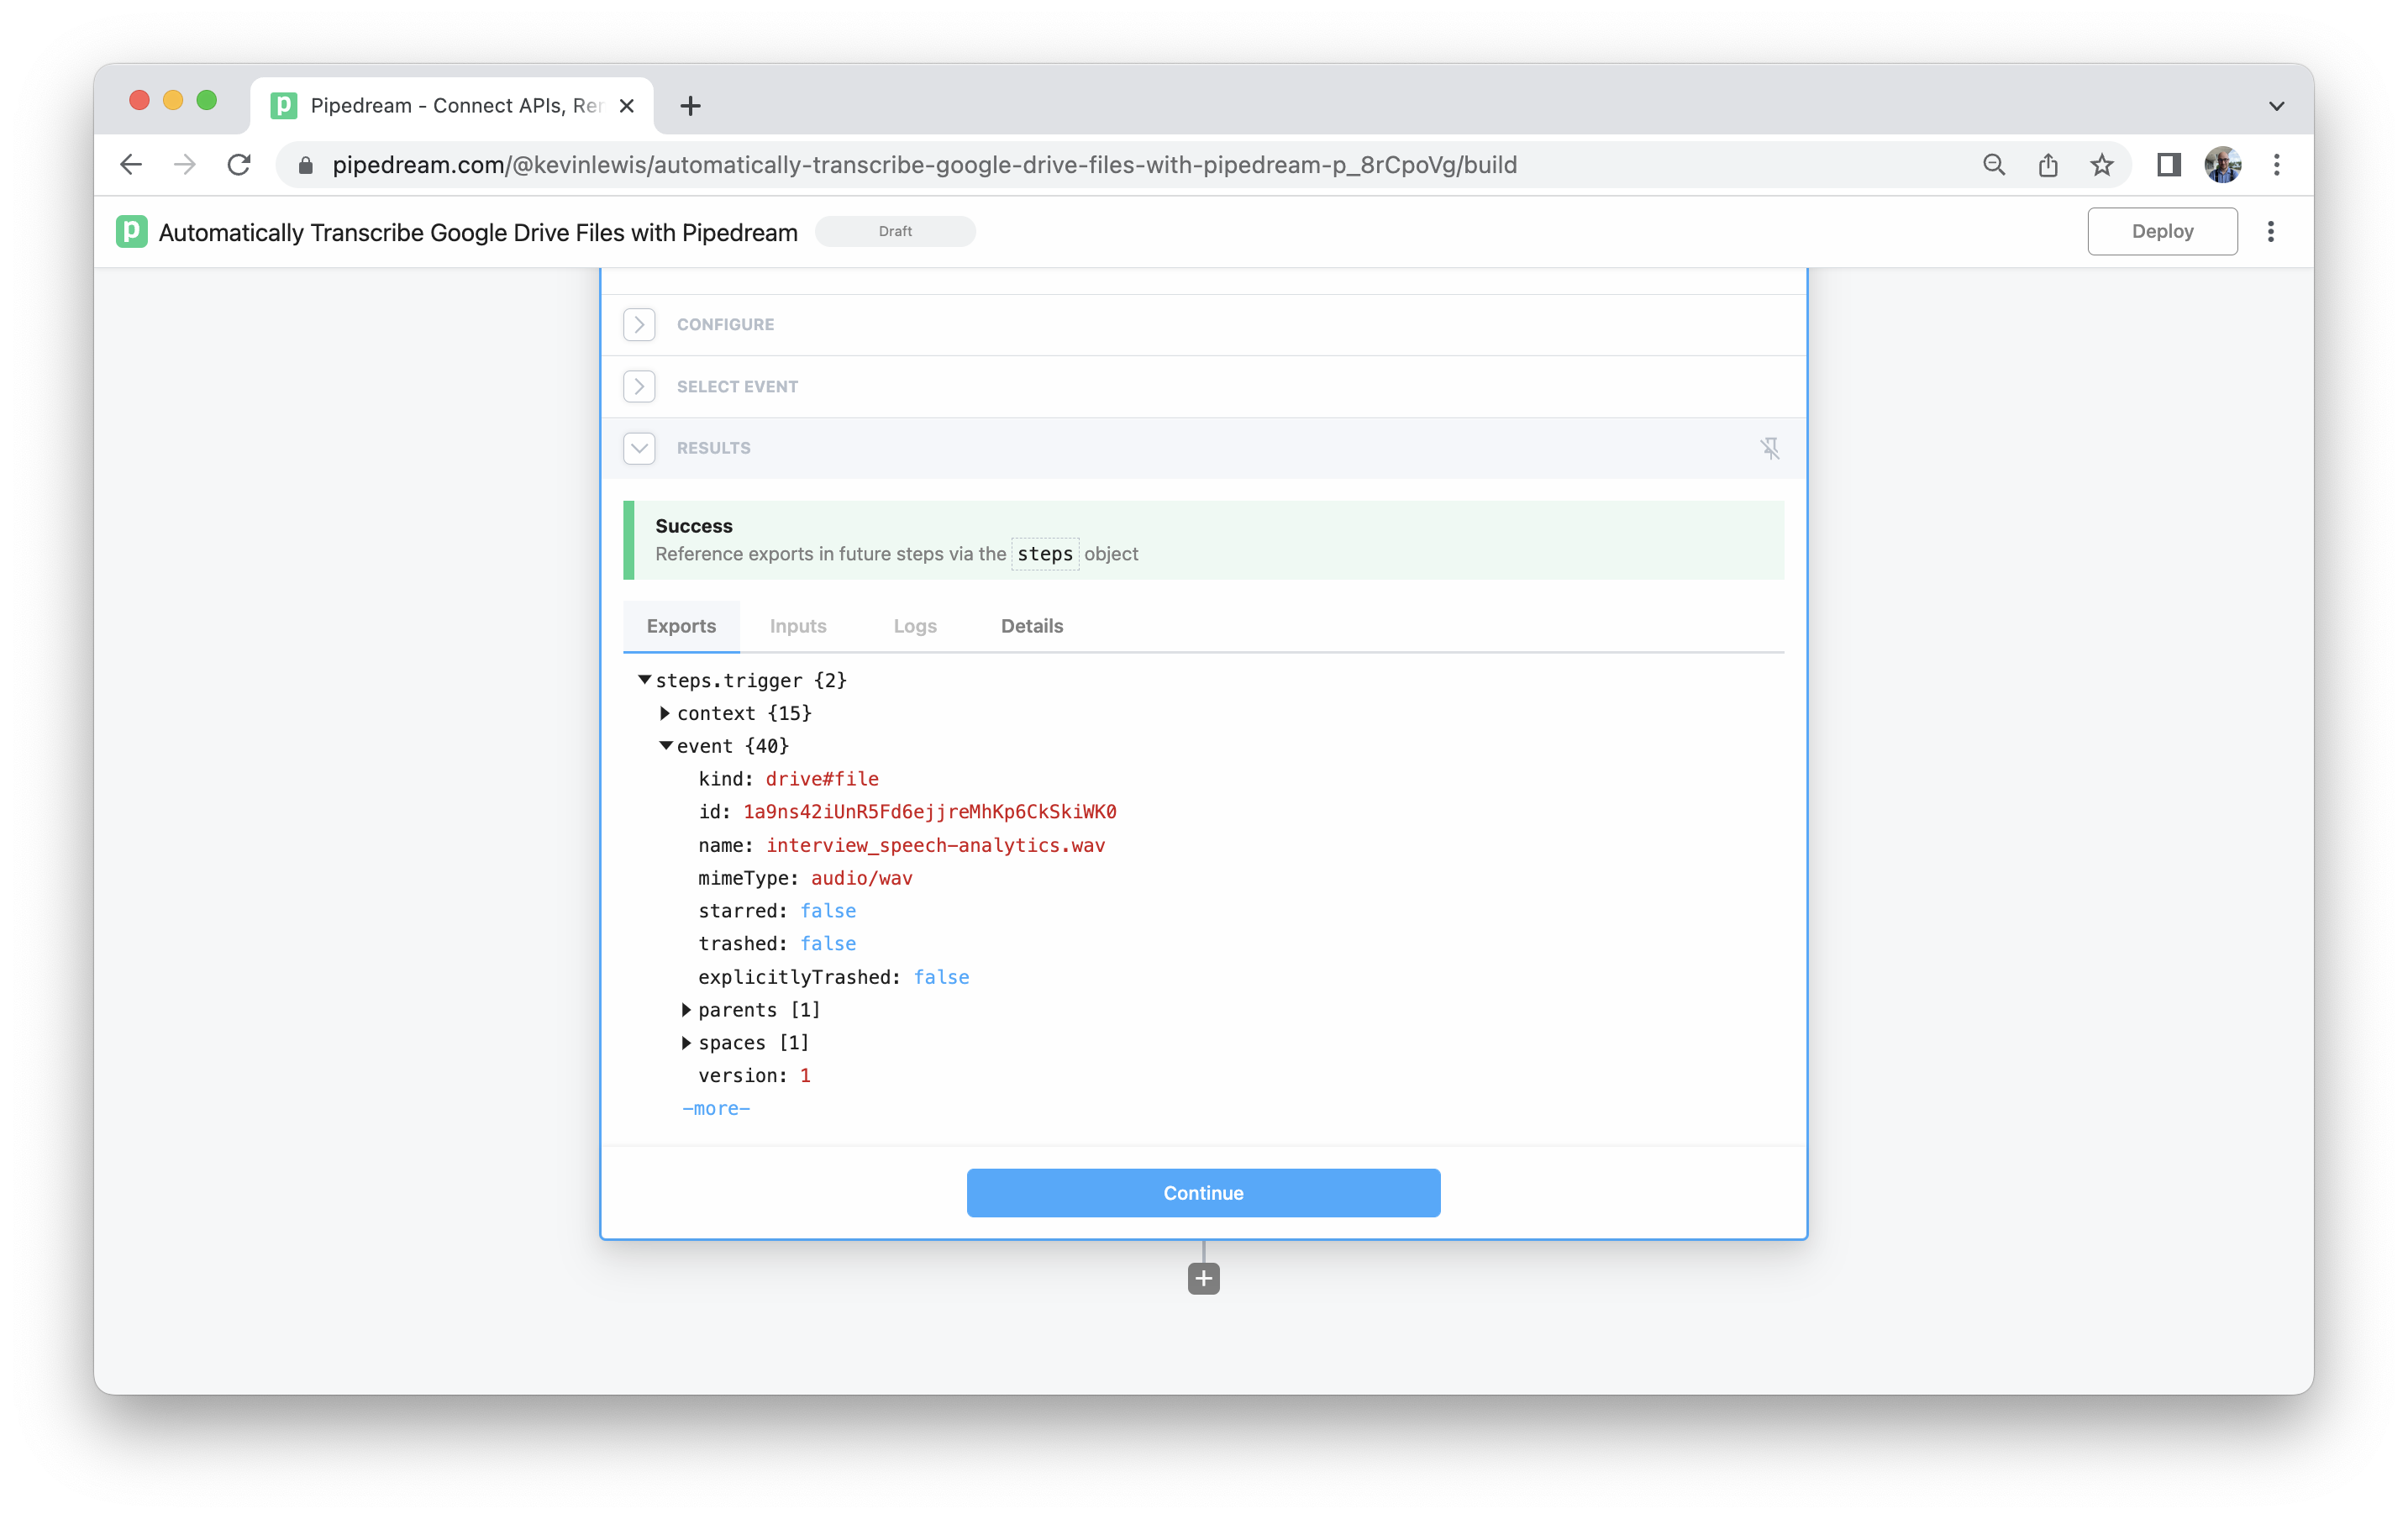Switch to the Exports tab
Screen dimensions: 2408x1519
(681, 626)
